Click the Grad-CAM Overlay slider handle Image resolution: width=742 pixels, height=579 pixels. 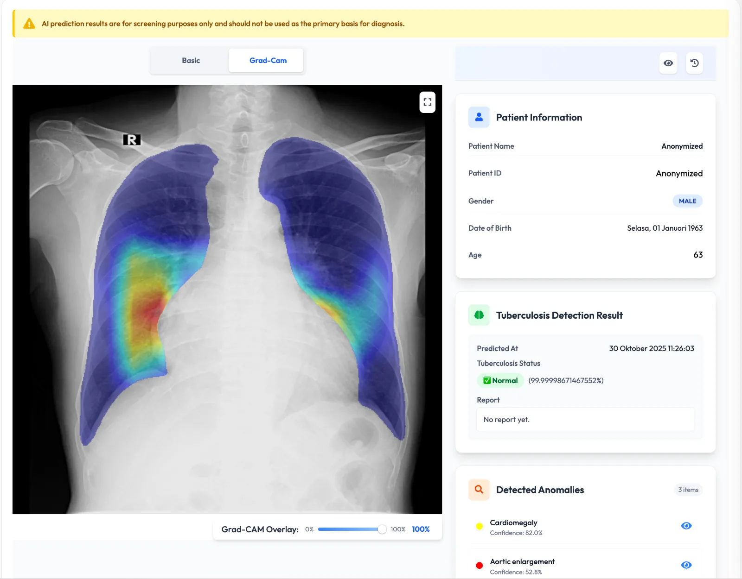382,529
